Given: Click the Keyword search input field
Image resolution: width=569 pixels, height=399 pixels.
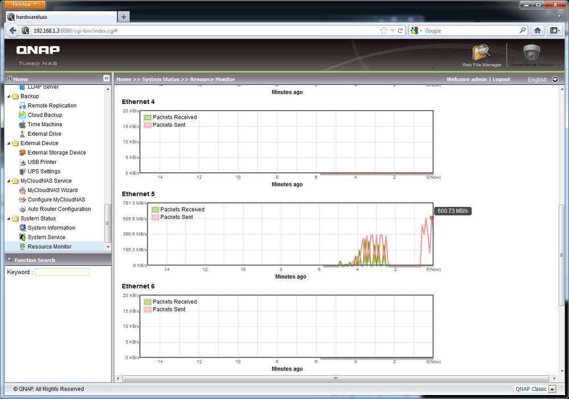Looking at the screenshot, I should pos(62,272).
